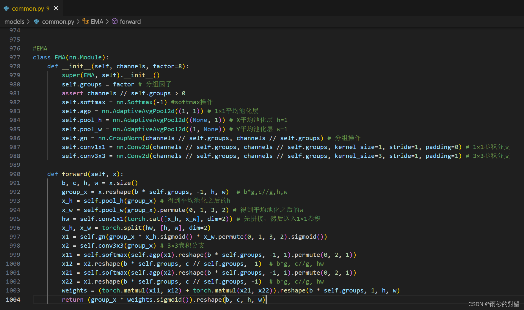This screenshot has height=310, width=524.
Task: Click 'self.conv3x3(group_x)' on line 998
Action: pyautogui.click(x=118, y=246)
